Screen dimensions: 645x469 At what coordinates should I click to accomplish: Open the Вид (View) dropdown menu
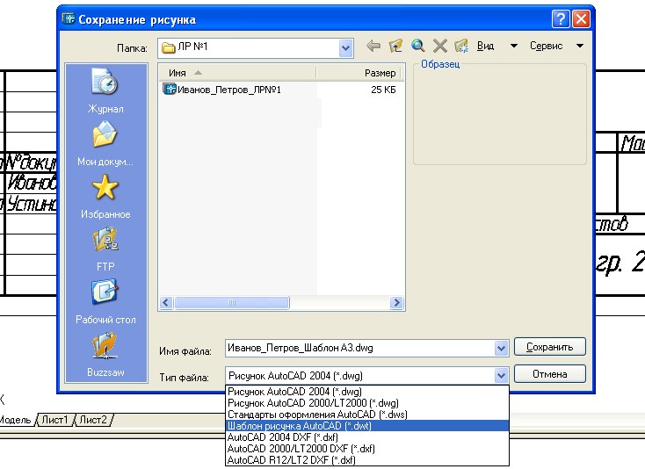[x=496, y=46]
